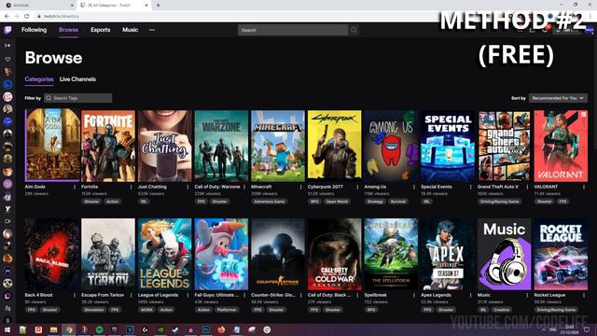Launch Steam from the taskbar
The image size is (597, 336).
(175, 329)
